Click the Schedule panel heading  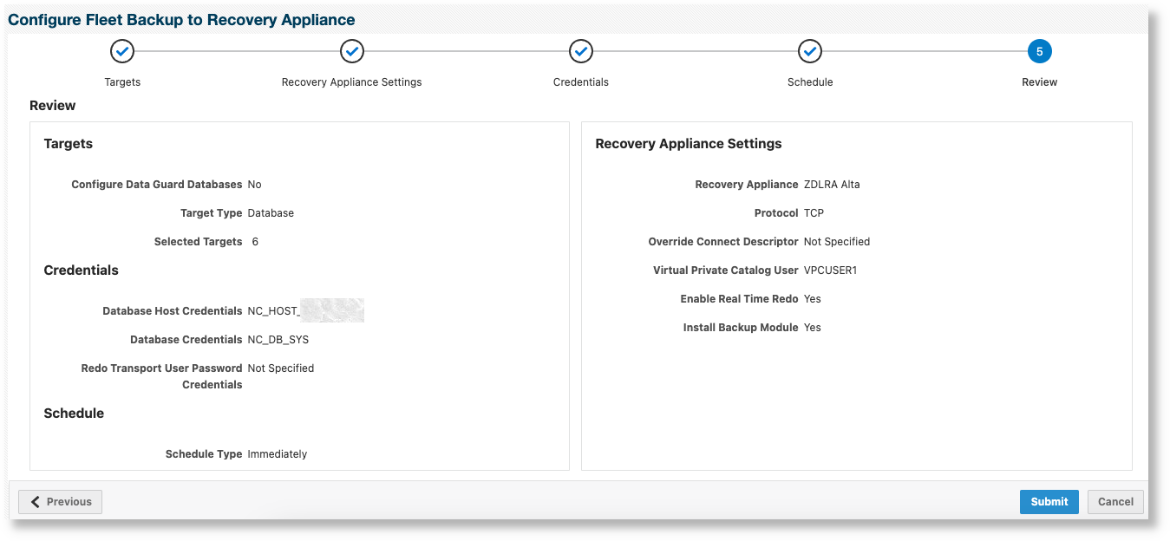pos(74,414)
